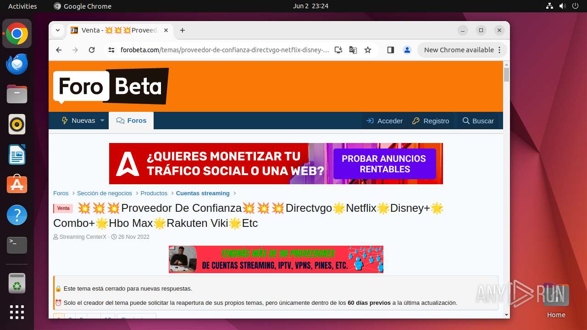587x330 pixels.
Task: Click the streaming providers banner image
Action: point(276,259)
